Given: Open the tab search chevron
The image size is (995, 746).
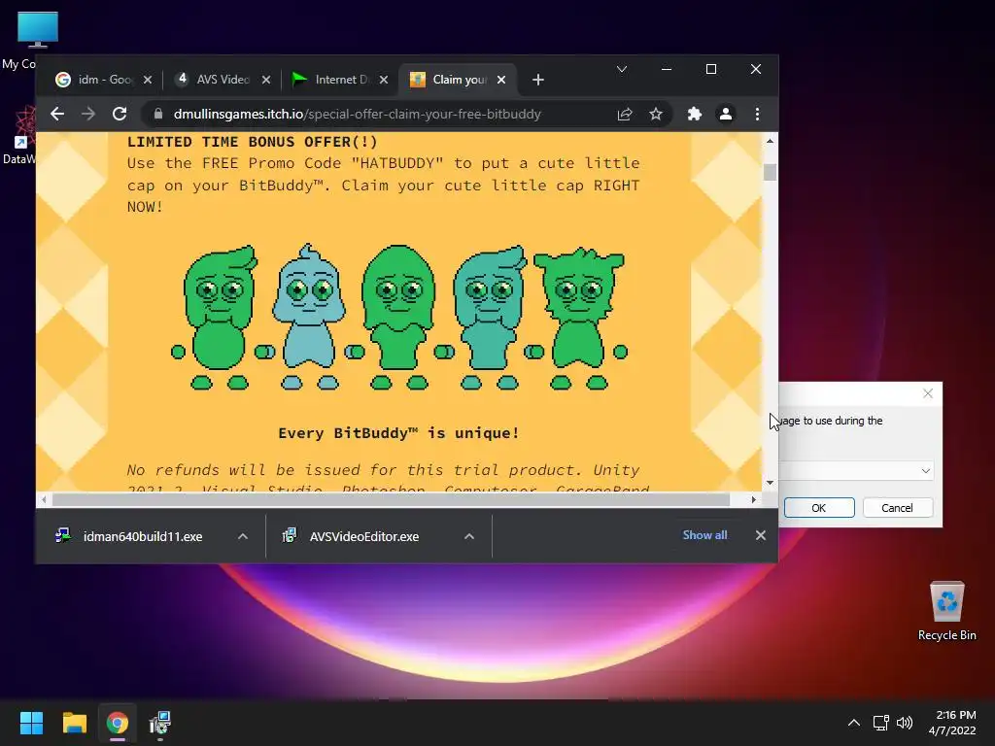Looking at the screenshot, I should pyautogui.click(x=622, y=69).
